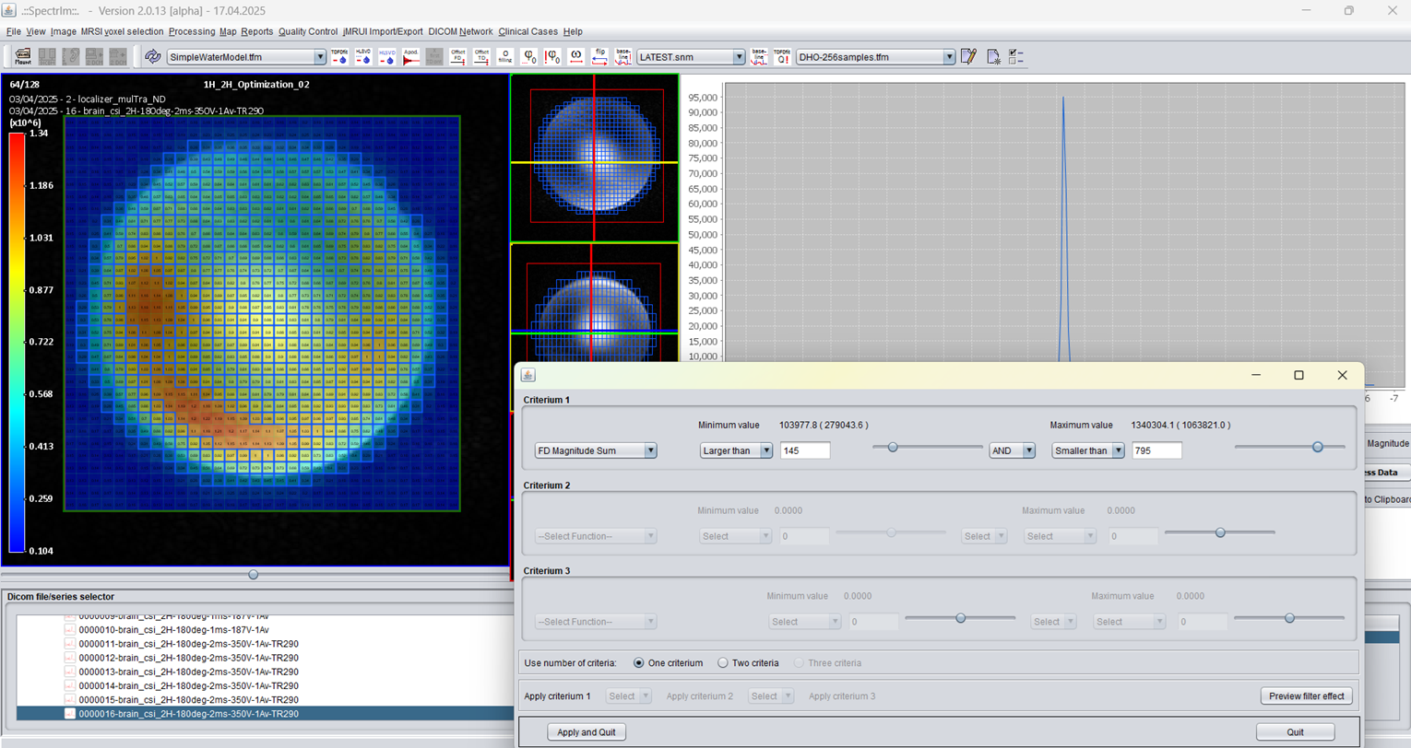Viewport: 1411px width, 748px height.
Task: Click the automatic phase !φ0 icon
Action: point(552,56)
